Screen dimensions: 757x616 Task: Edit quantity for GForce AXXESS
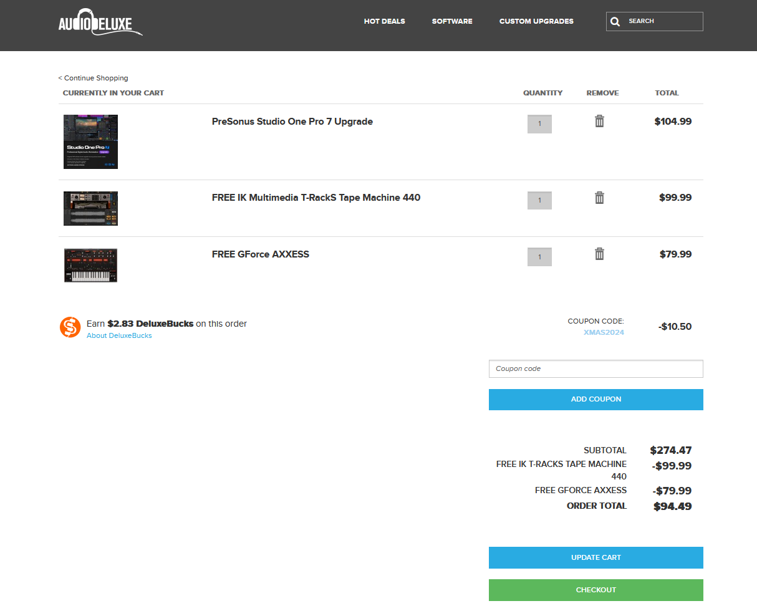point(539,257)
